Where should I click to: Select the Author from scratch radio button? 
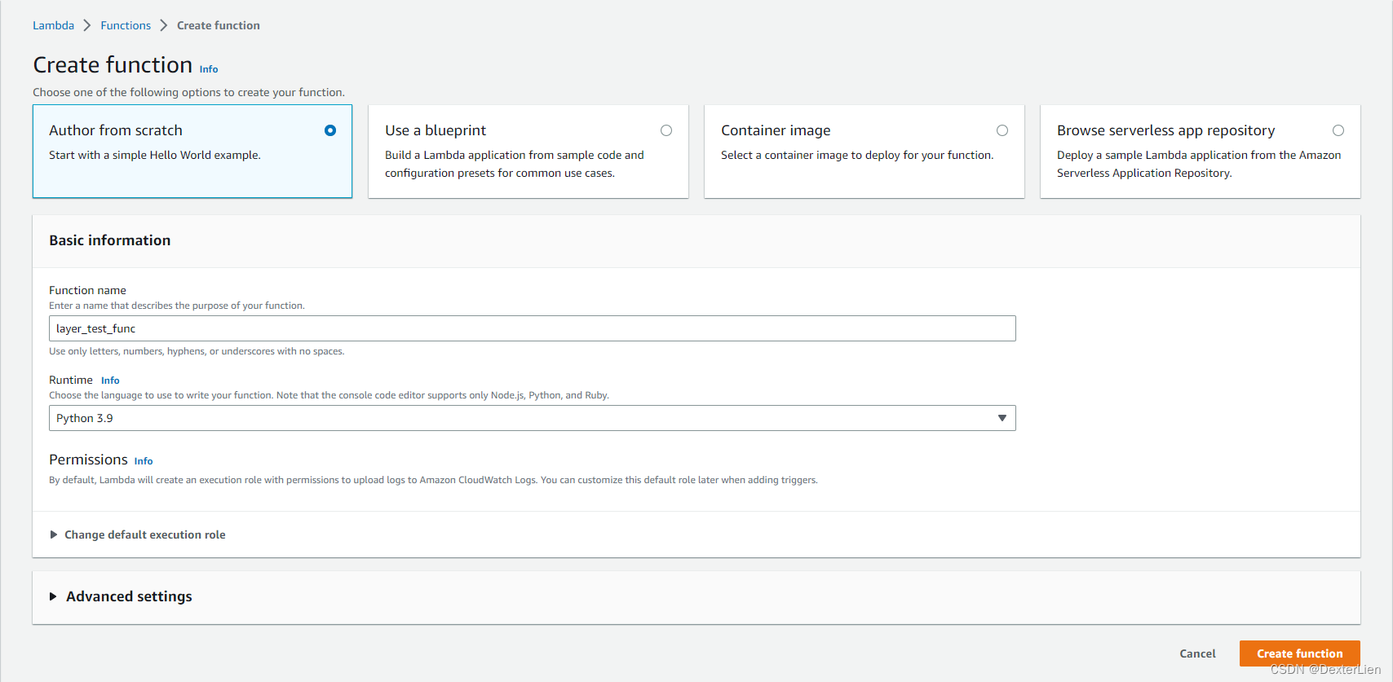330,130
